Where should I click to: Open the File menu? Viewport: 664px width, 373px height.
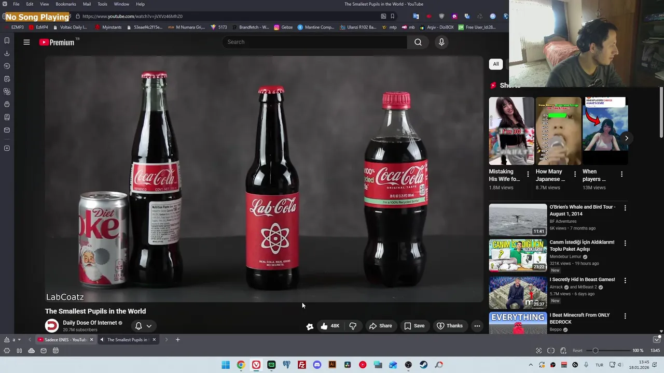pyautogui.click(x=16, y=4)
